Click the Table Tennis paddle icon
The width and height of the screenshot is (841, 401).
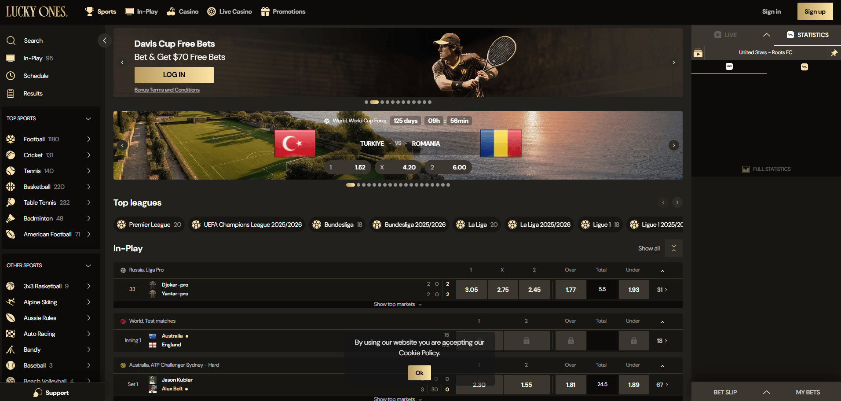11,202
